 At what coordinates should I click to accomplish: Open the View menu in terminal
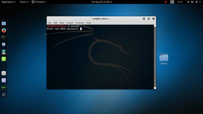pos(62,23)
